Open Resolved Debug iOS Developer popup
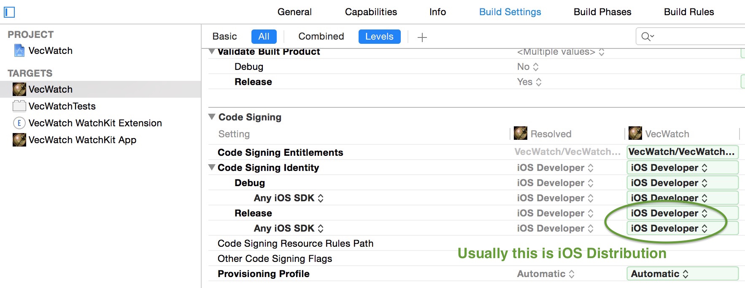 [555, 183]
